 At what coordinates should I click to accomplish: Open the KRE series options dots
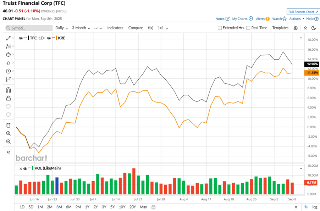point(53,38)
